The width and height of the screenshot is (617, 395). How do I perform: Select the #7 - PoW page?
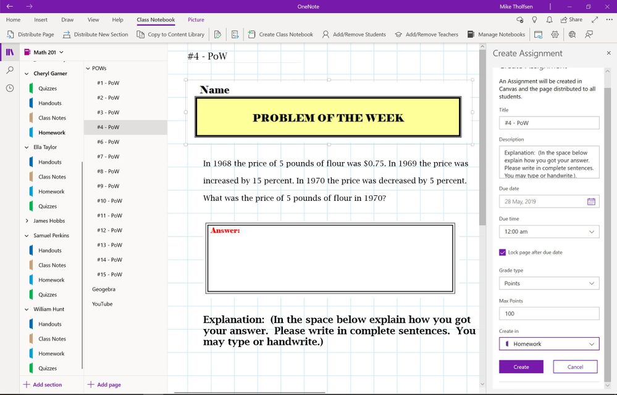(x=125, y=157)
